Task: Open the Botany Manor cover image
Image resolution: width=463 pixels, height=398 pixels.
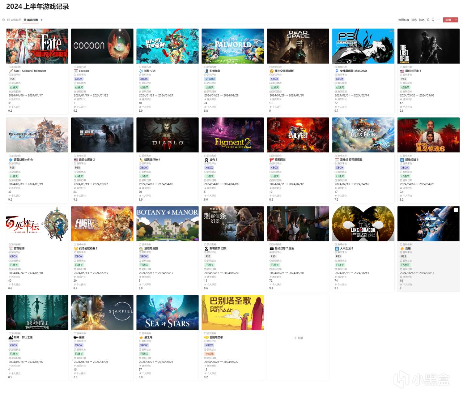Action: tap(167, 224)
